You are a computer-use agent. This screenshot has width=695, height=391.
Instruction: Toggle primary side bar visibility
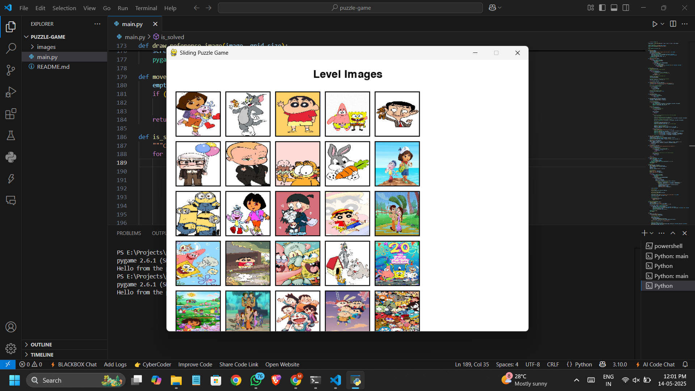pos(602,8)
